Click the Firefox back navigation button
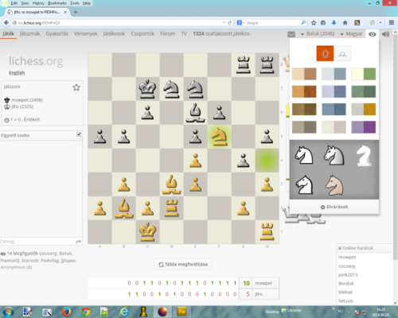398x318 pixels. pos(6,23)
